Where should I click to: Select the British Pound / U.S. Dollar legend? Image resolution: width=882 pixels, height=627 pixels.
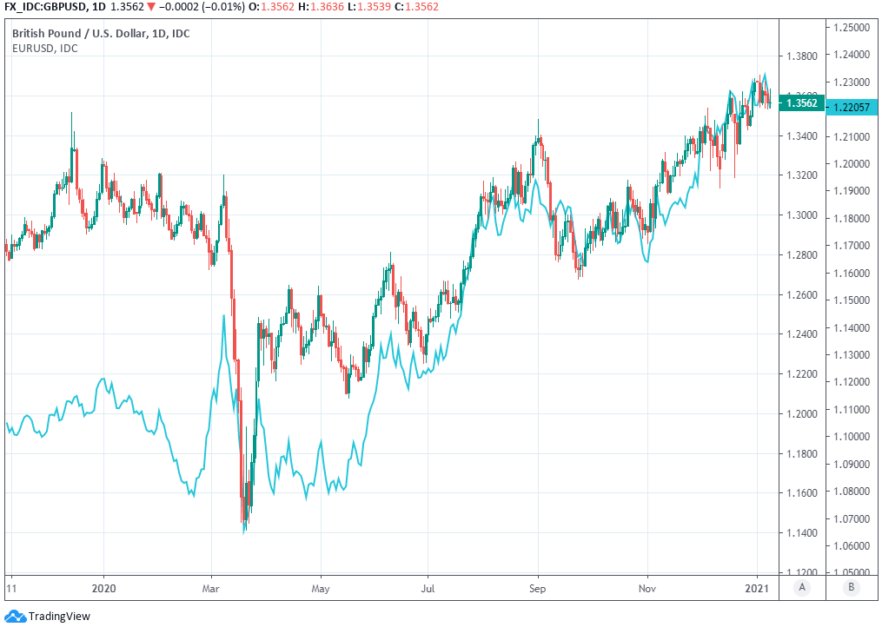tap(100, 34)
